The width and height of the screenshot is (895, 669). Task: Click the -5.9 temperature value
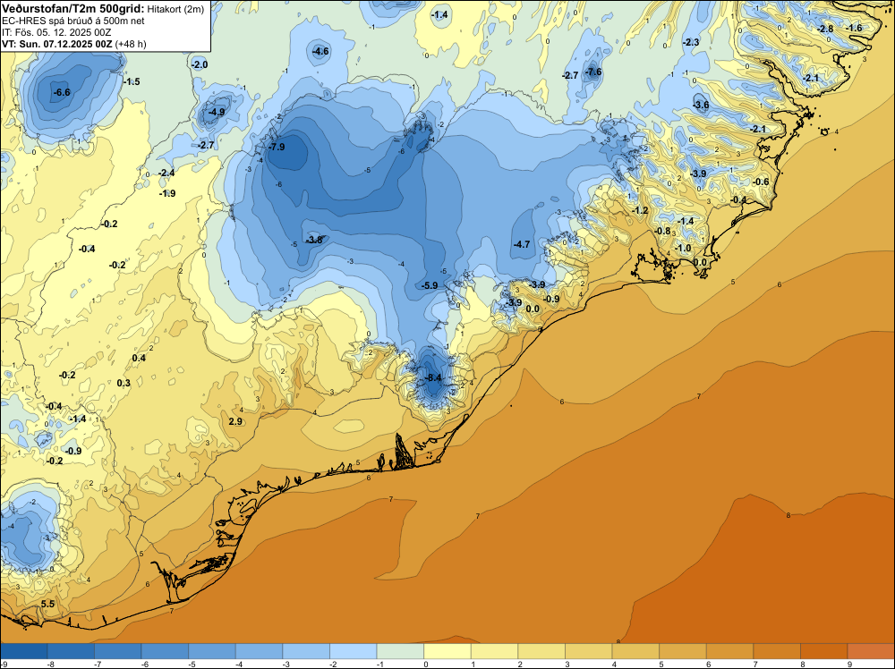[430, 285]
